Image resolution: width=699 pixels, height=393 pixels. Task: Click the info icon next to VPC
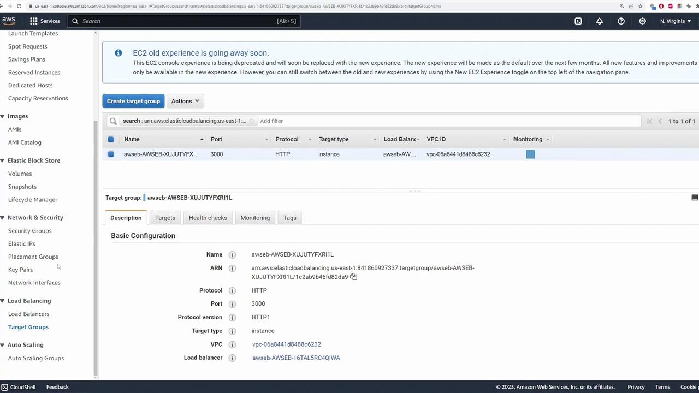click(232, 344)
